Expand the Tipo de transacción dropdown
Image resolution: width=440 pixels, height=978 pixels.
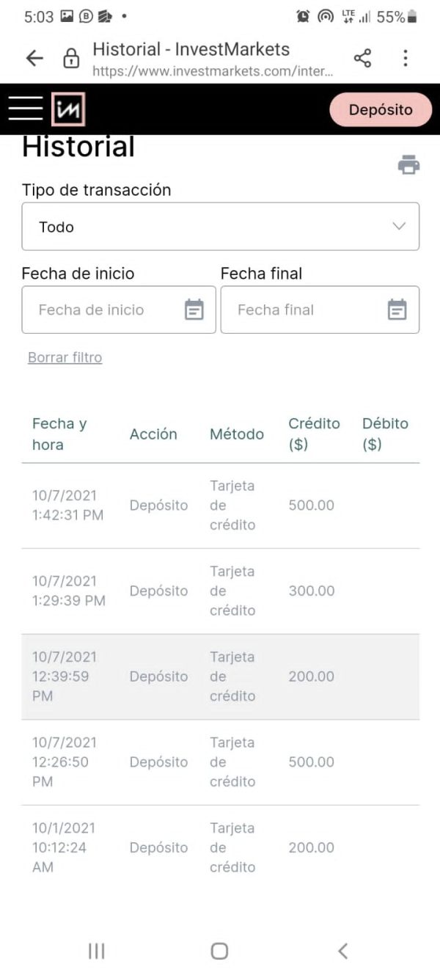coord(220,227)
